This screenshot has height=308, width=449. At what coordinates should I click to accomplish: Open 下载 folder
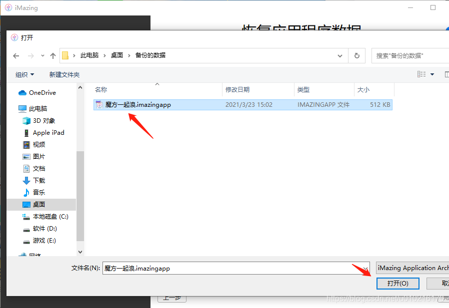coord(39,181)
